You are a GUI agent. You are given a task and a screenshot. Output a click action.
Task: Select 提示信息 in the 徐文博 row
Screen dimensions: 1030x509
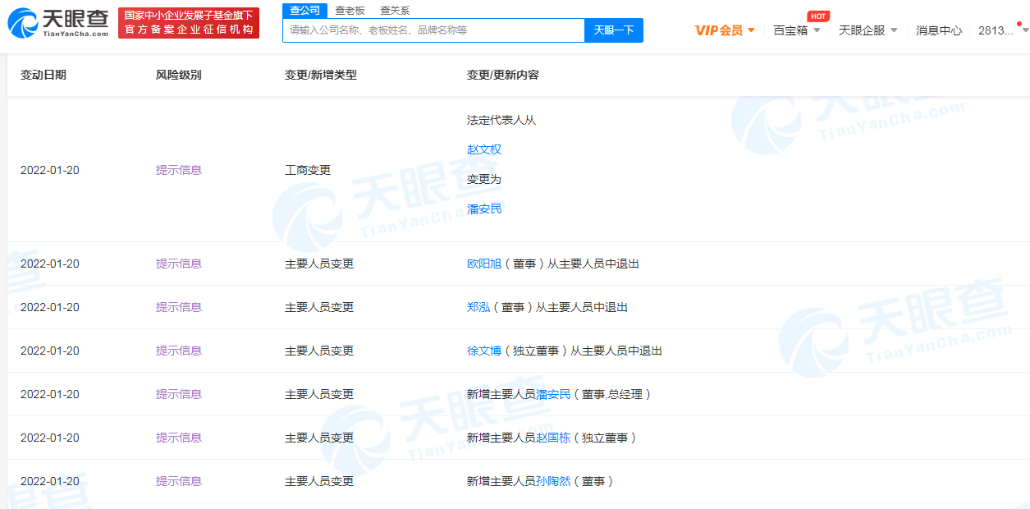point(179,351)
